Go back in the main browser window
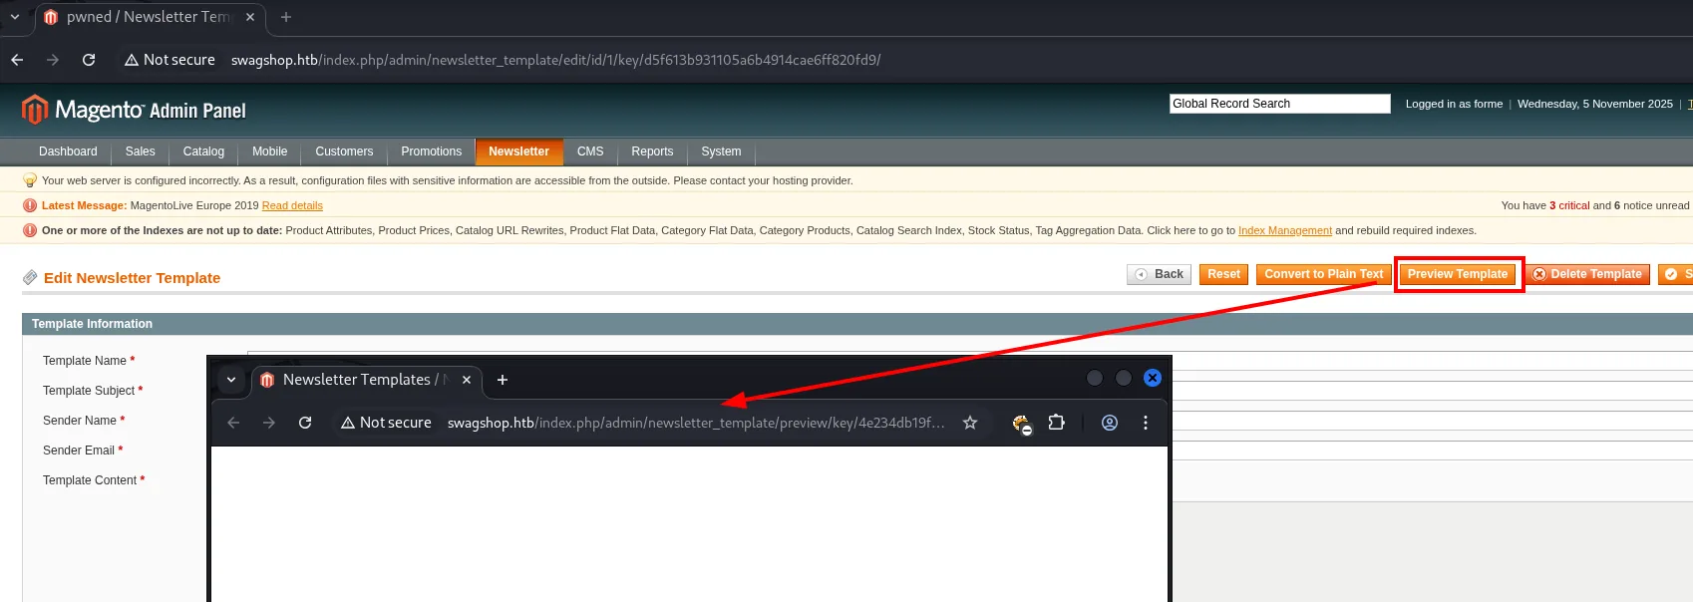1693x602 pixels. pyautogui.click(x=17, y=60)
